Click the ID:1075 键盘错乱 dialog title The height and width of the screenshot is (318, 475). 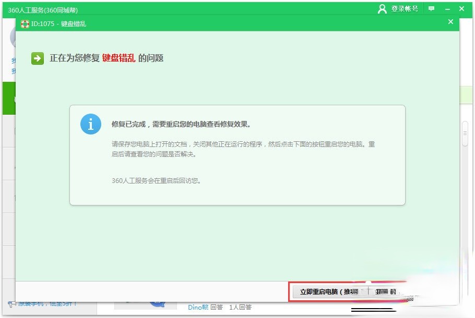click(57, 23)
